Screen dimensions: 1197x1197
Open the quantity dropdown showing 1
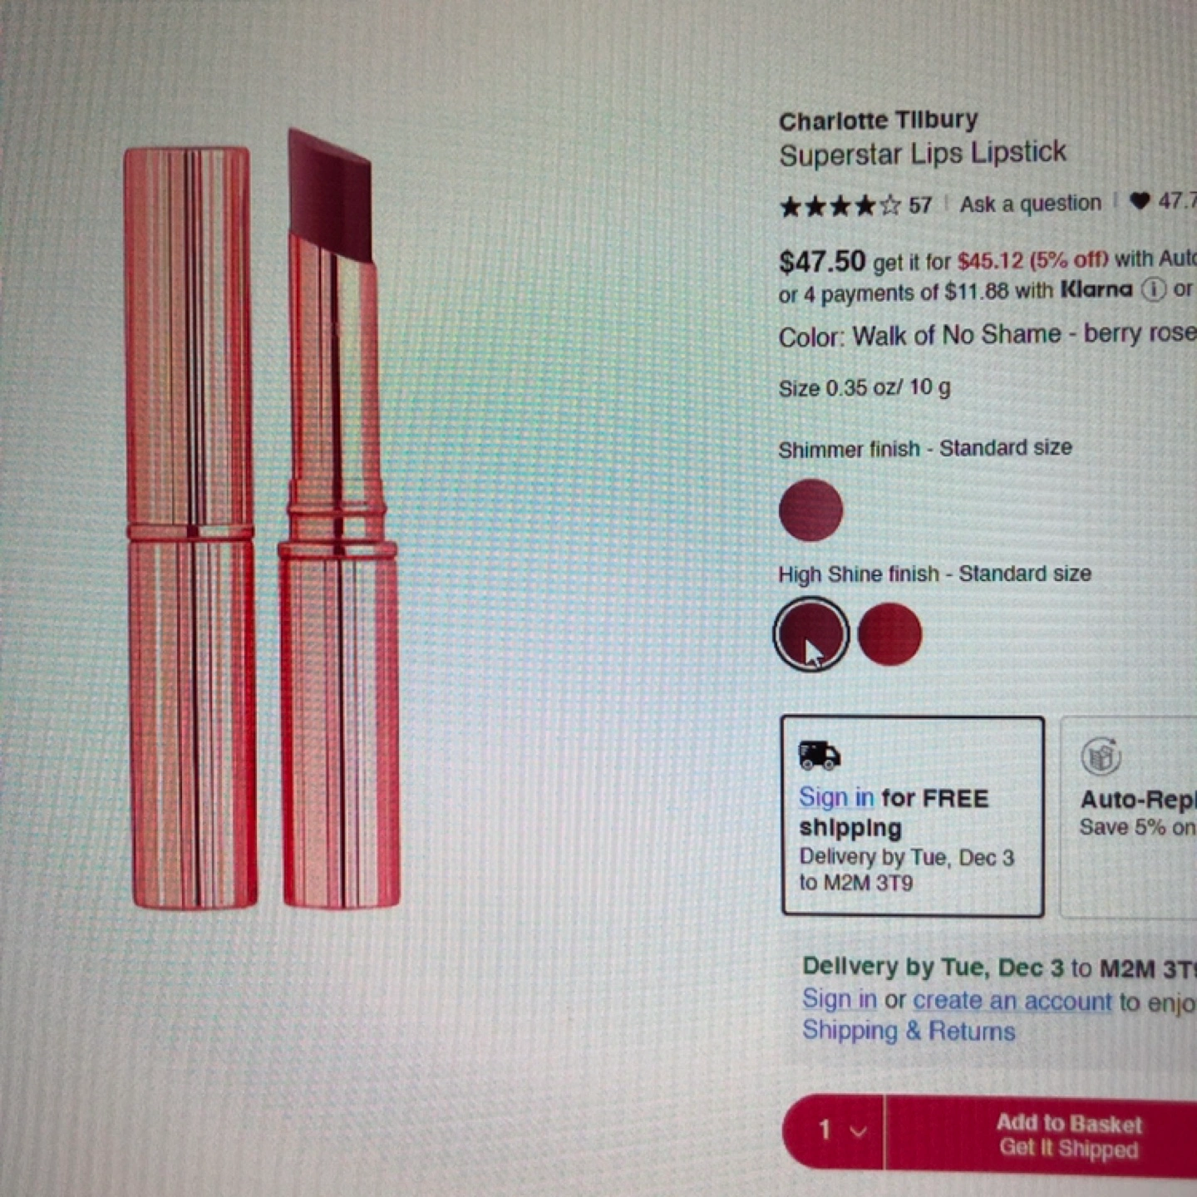(x=834, y=1130)
